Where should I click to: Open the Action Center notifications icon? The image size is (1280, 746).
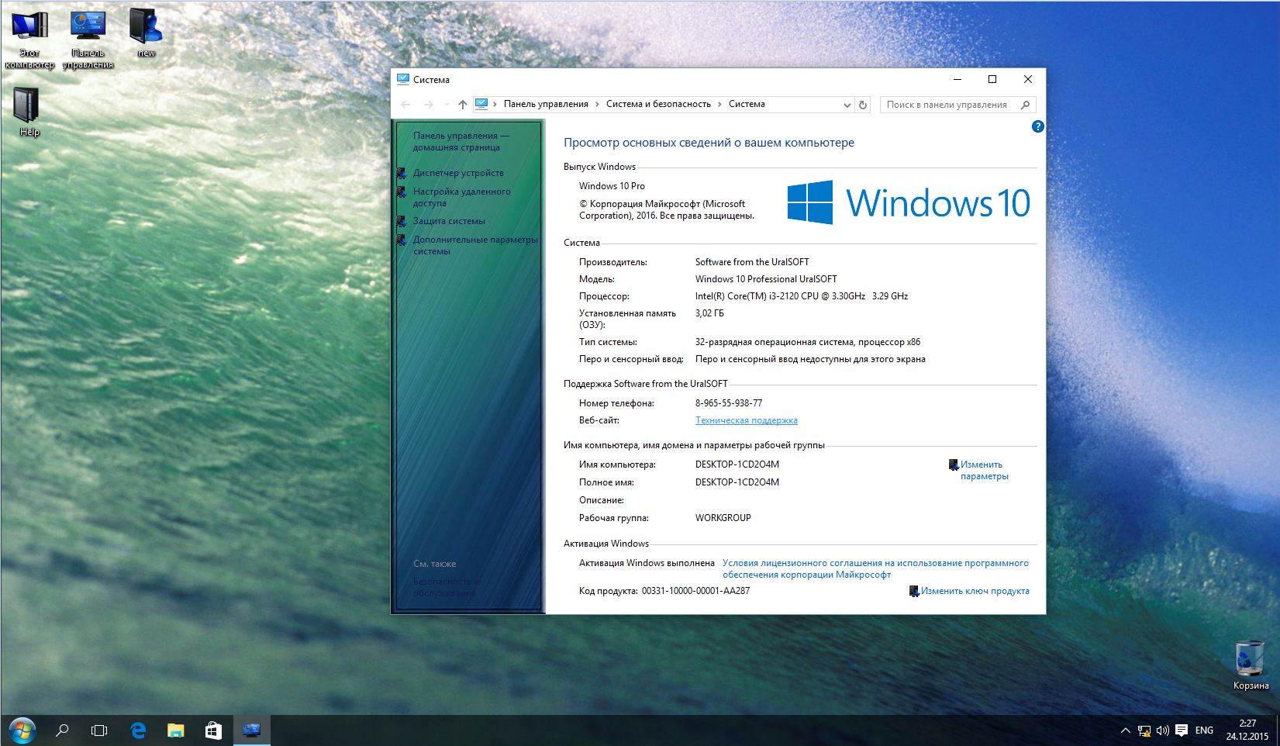pos(1182,730)
